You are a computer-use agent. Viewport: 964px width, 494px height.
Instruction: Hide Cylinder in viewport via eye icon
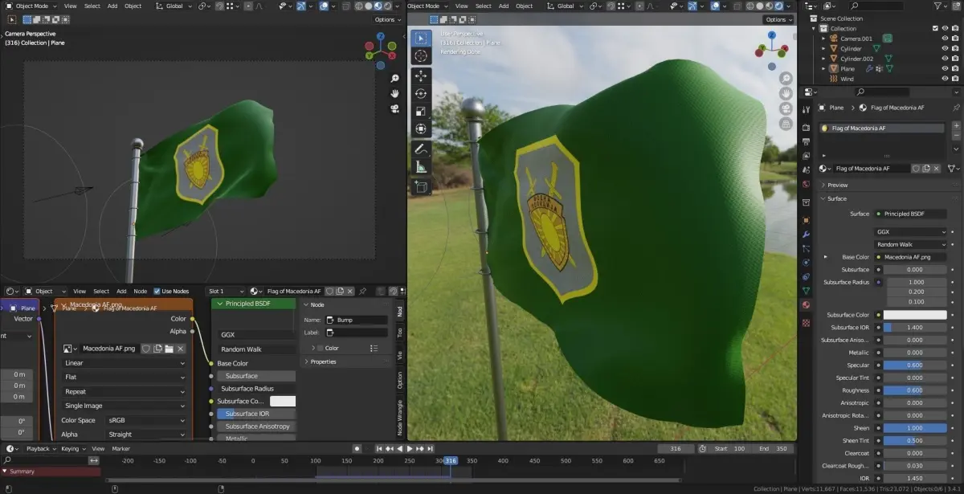[x=945, y=48]
